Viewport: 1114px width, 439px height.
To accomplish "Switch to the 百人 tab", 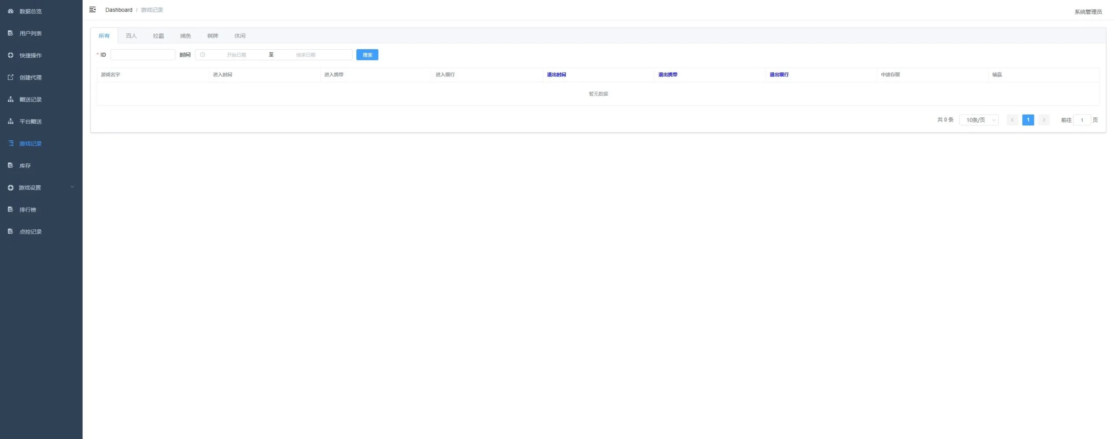I will tap(131, 36).
